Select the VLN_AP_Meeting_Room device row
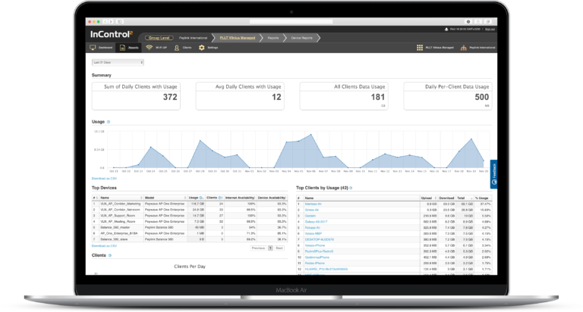This screenshot has width=583, height=312. [190, 221]
